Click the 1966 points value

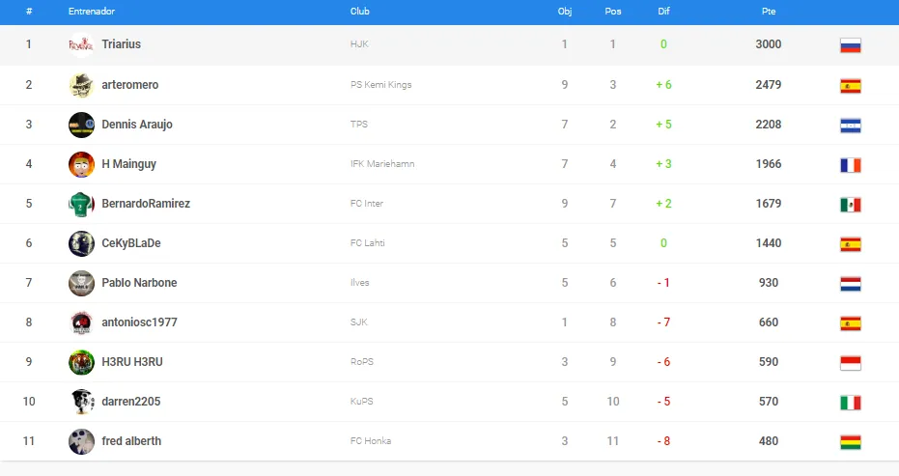[769, 164]
